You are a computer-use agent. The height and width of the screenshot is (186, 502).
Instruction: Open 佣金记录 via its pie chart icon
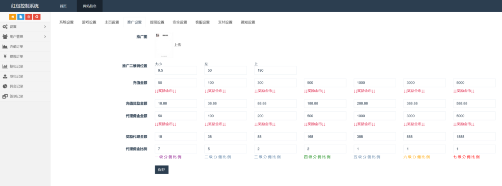[5, 86]
